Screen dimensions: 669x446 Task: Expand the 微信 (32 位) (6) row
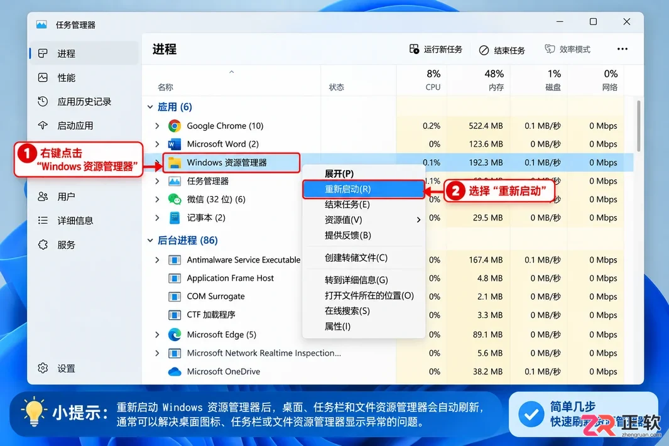(157, 199)
